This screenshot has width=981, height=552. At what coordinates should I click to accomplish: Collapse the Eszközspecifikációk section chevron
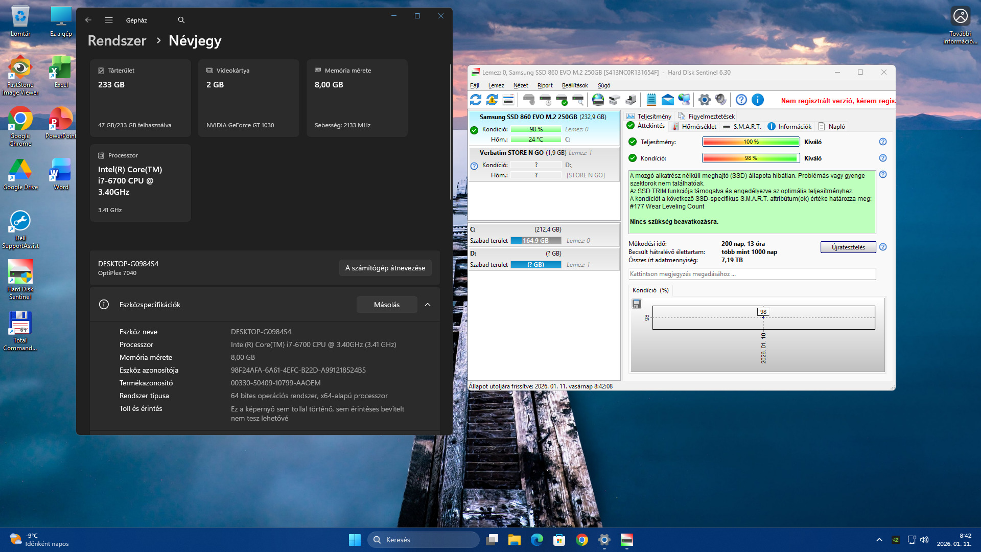pos(428,305)
